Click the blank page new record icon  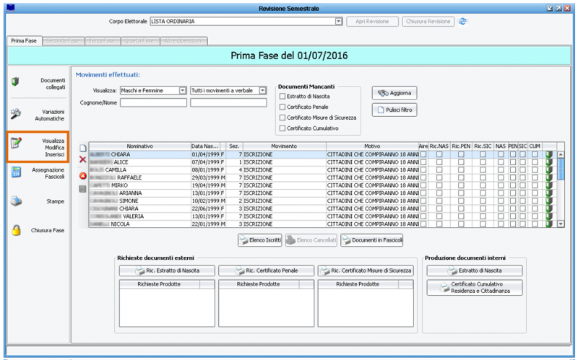pyautogui.click(x=82, y=147)
